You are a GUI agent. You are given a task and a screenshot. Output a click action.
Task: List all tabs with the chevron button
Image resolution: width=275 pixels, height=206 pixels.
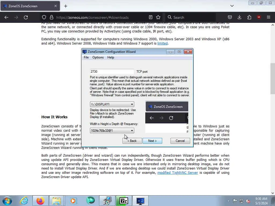(232, 6)
